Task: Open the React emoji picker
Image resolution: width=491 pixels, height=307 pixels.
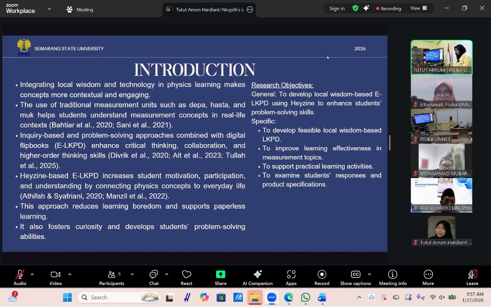Action: point(186,277)
